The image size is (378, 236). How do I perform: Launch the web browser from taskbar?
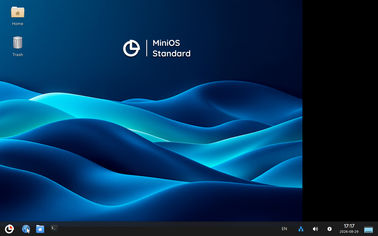26,229
